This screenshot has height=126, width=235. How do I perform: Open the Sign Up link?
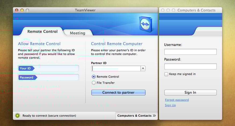170,105
